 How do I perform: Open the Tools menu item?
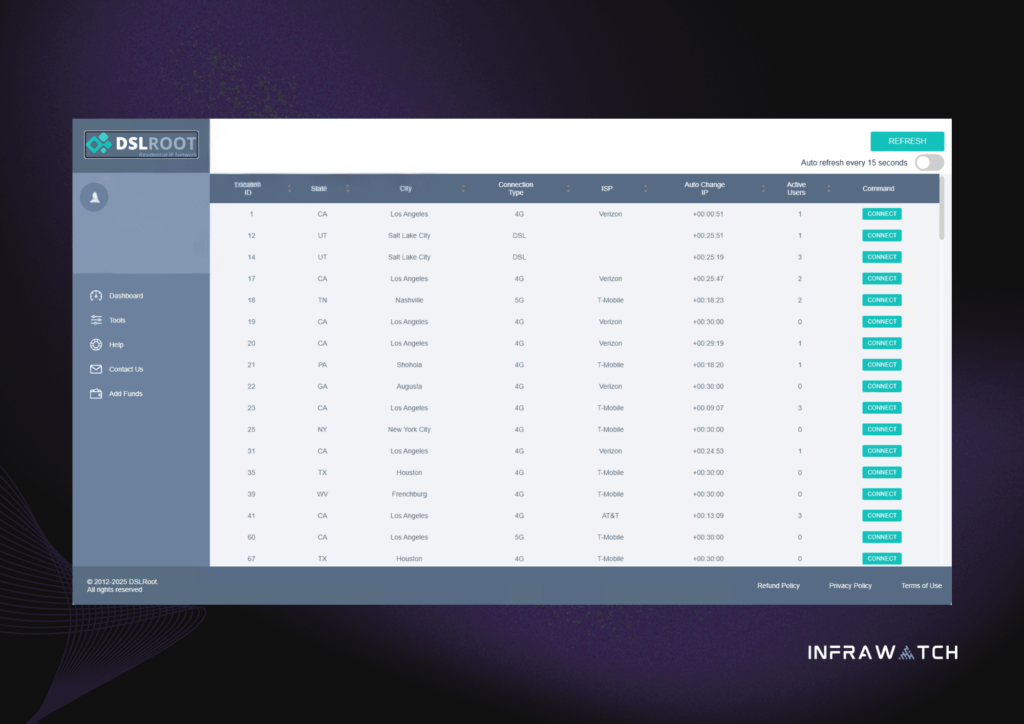coord(117,320)
